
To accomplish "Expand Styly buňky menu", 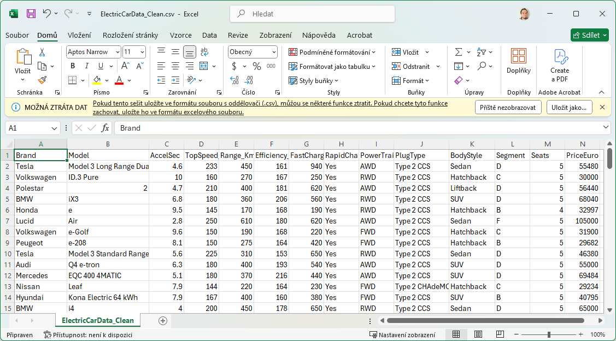I will coord(314,80).
